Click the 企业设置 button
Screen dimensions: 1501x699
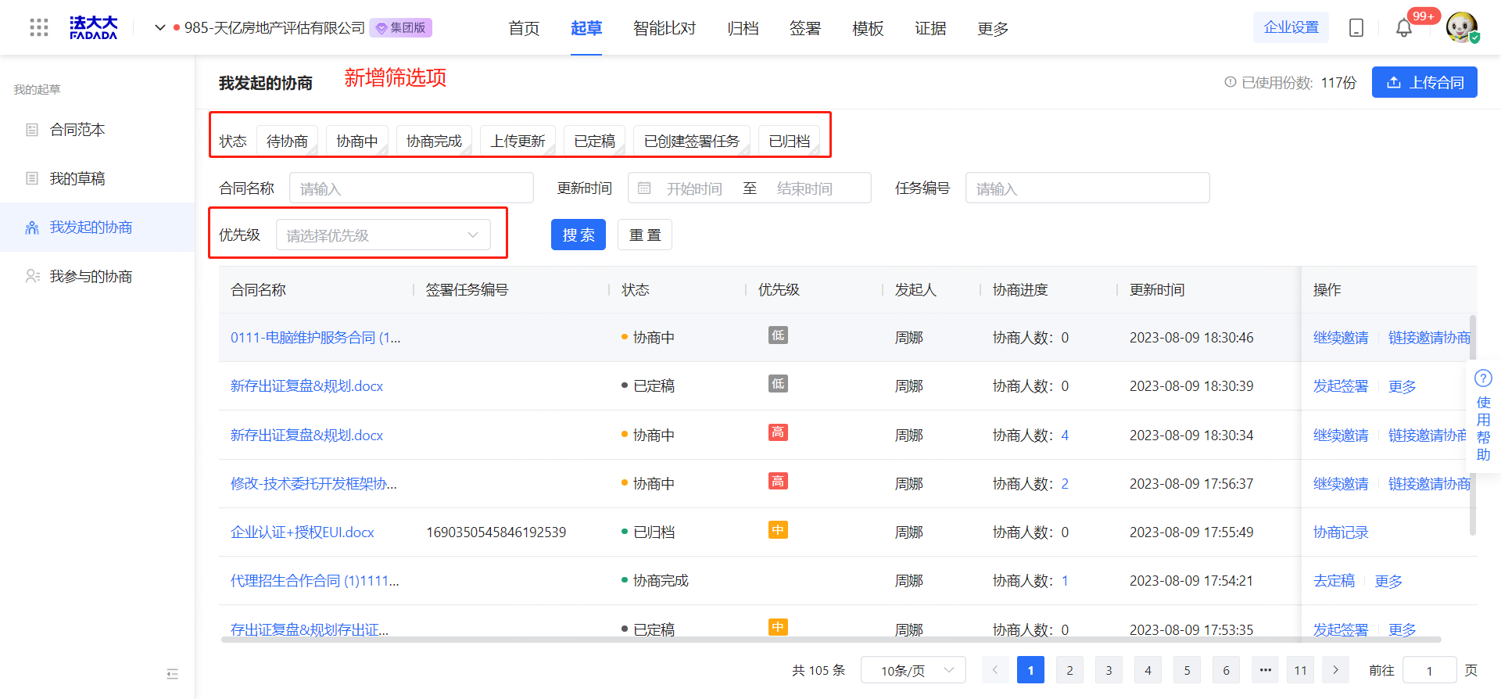click(x=1291, y=27)
